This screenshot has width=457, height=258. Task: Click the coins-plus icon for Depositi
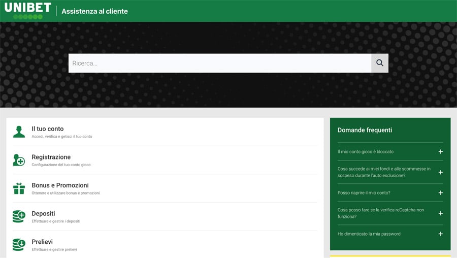tap(19, 216)
